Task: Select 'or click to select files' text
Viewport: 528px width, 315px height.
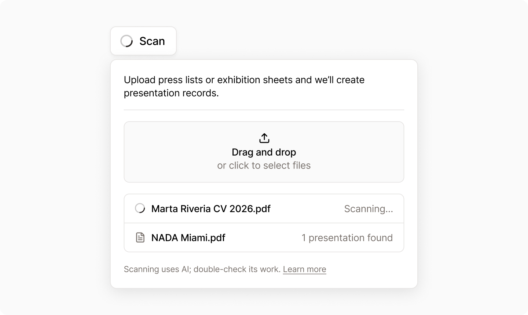Action: 264,166
